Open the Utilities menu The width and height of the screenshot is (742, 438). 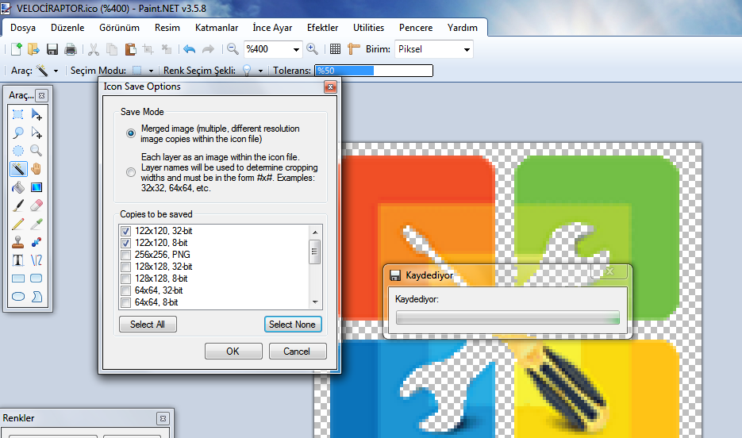pyautogui.click(x=369, y=28)
